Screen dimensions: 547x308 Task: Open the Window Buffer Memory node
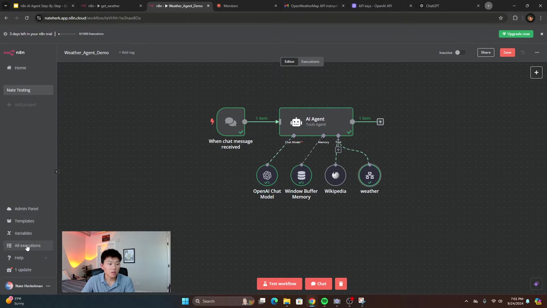click(x=301, y=175)
